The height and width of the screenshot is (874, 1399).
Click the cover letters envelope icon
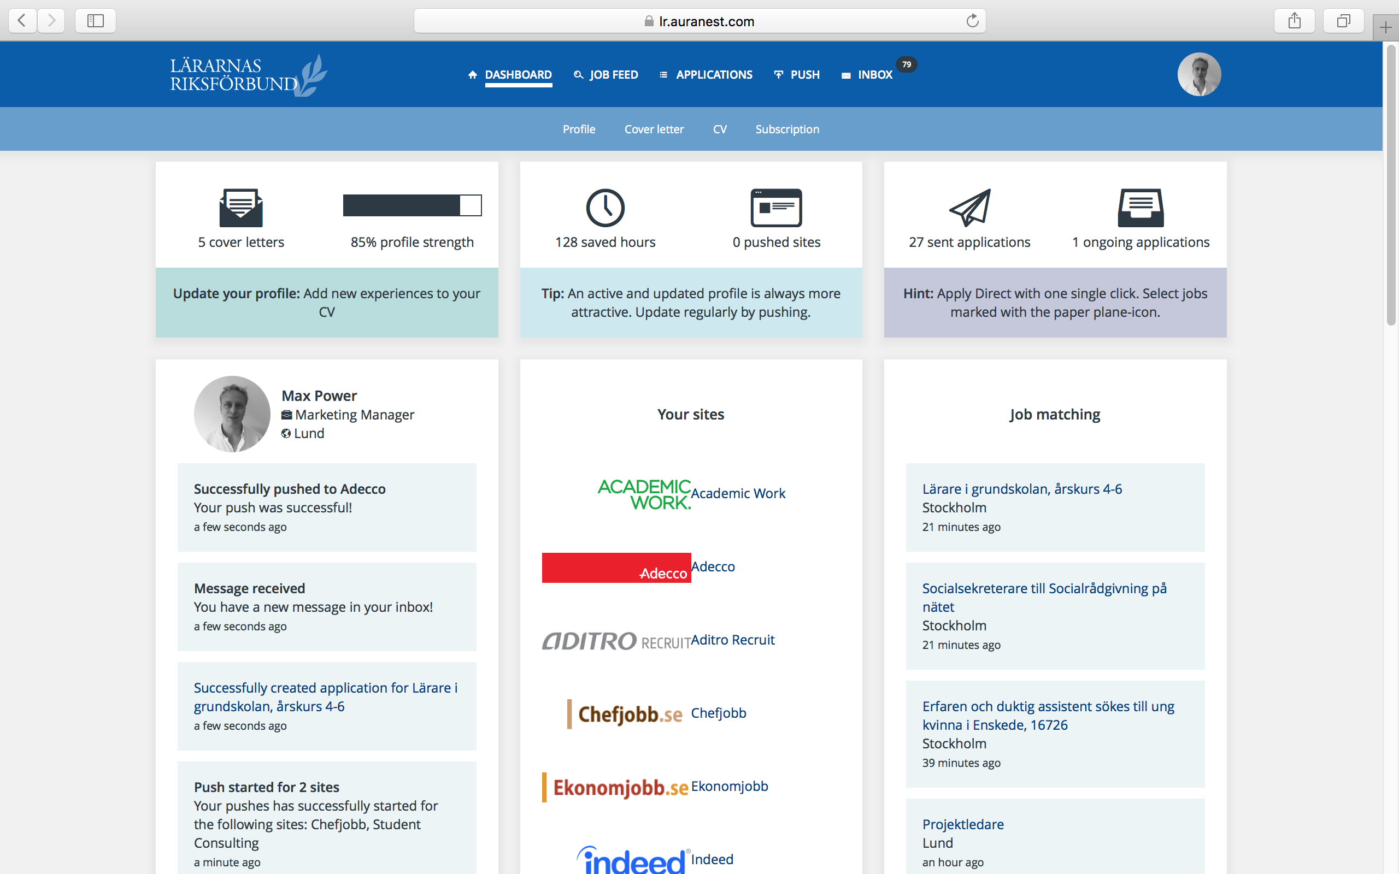[x=241, y=208]
